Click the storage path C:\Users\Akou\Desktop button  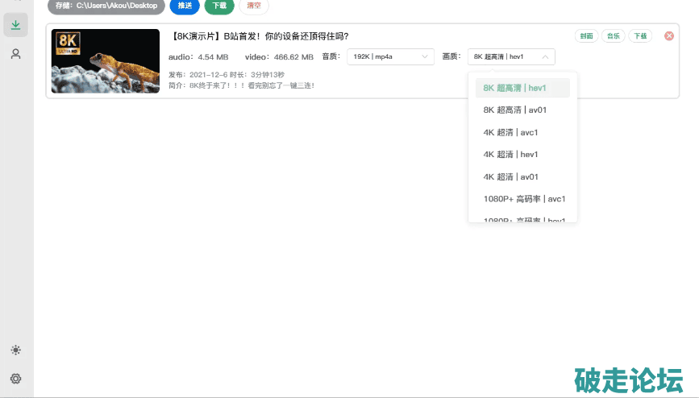click(x=106, y=6)
